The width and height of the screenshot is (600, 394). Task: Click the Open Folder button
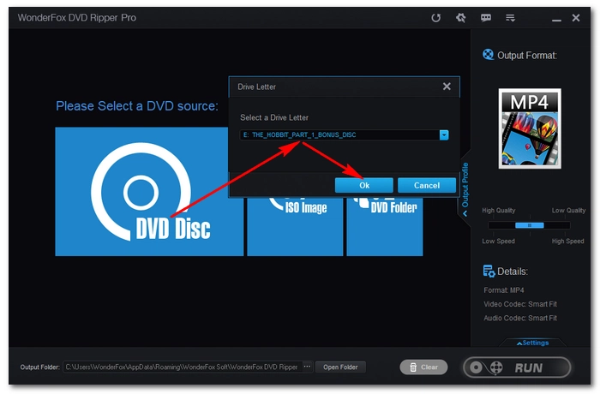tap(340, 367)
